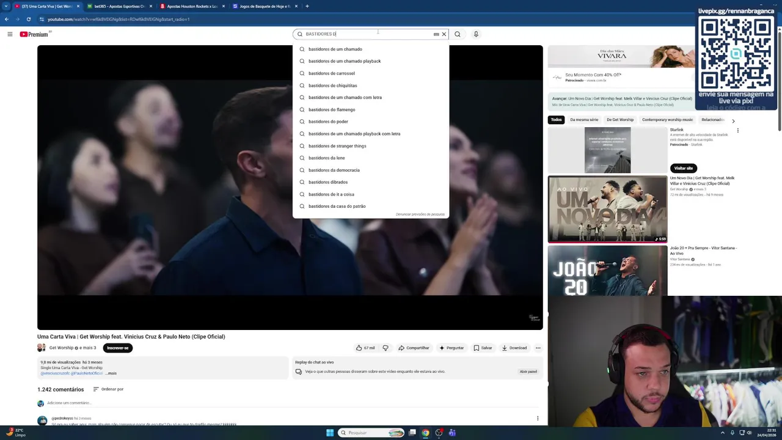Viewport: 782px width, 440px height.
Task: Click Denunciar previsões de pesquisa link
Action: tap(420, 215)
